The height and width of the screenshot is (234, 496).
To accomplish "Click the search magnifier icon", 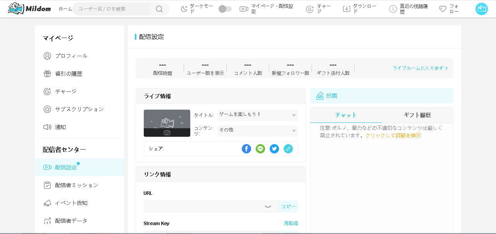I will [159, 9].
